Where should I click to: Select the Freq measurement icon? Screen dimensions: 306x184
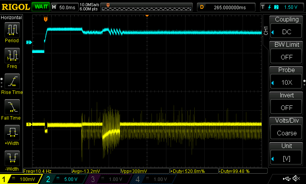click(x=12, y=55)
